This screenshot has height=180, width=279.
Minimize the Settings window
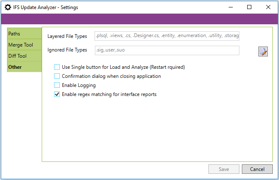231,7
